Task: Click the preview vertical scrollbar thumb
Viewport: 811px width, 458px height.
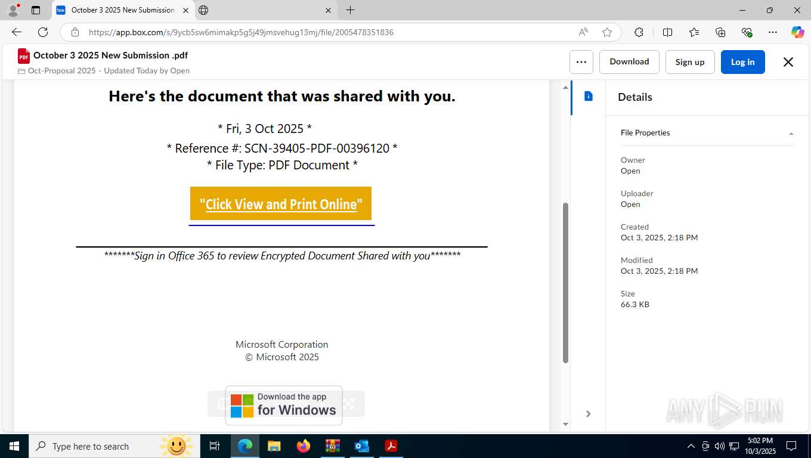Action: pos(565,283)
